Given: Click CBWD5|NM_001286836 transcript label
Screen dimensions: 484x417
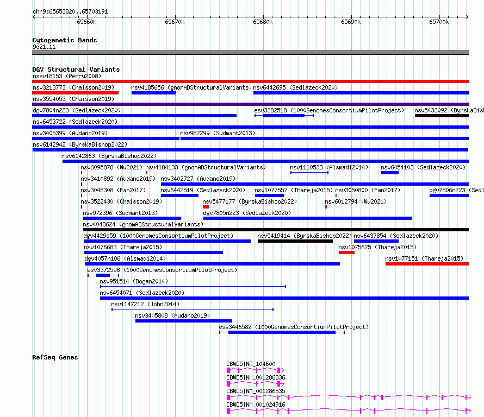Looking at the screenshot, I should 256,377.
